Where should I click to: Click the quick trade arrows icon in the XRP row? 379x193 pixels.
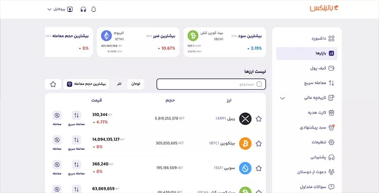point(77,115)
